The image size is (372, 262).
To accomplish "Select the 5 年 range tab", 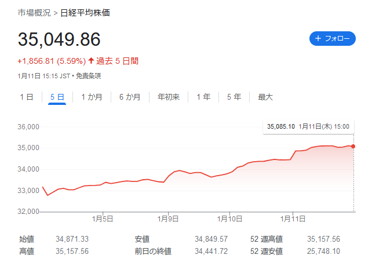I will [x=234, y=97].
